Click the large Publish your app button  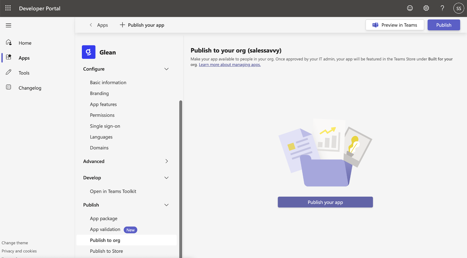pyautogui.click(x=325, y=202)
